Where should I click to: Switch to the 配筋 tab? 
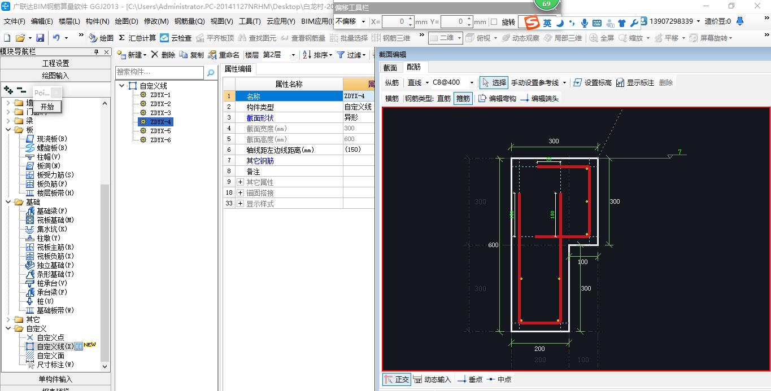coord(414,67)
